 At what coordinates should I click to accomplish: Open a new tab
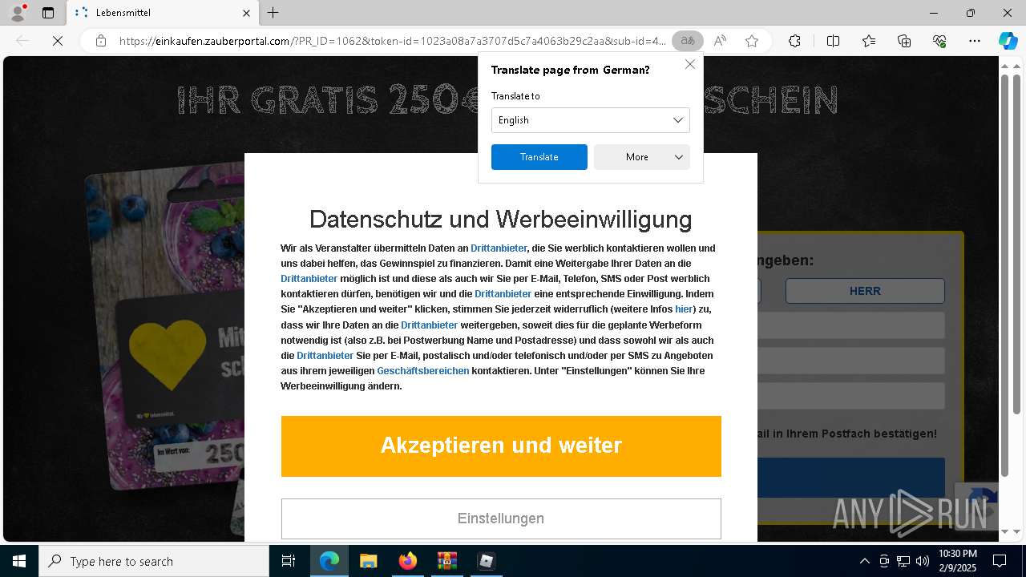(273, 13)
